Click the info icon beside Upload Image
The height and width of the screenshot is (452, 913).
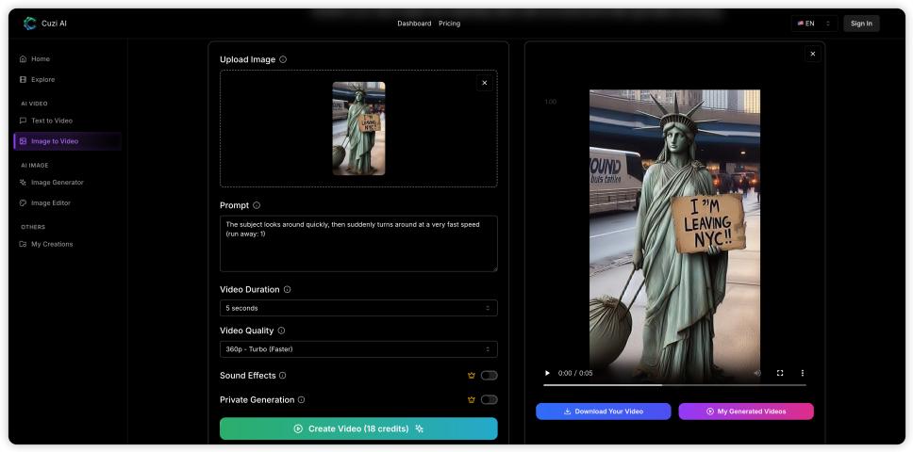click(283, 59)
